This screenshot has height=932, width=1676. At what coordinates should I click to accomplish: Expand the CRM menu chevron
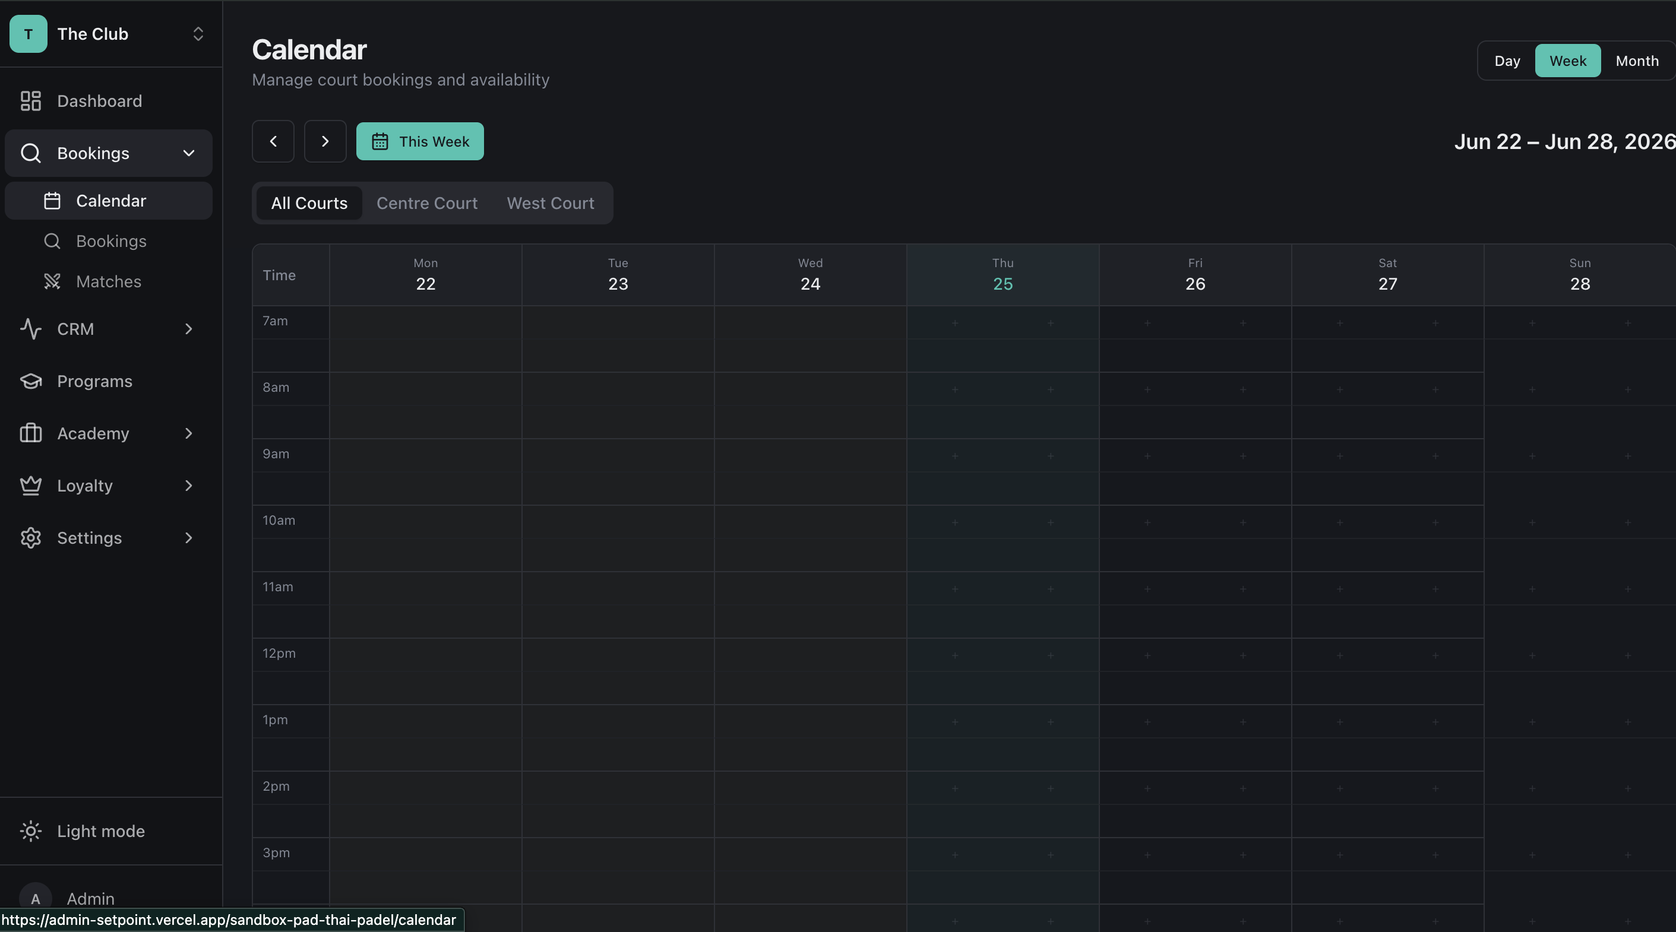tap(189, 329)
